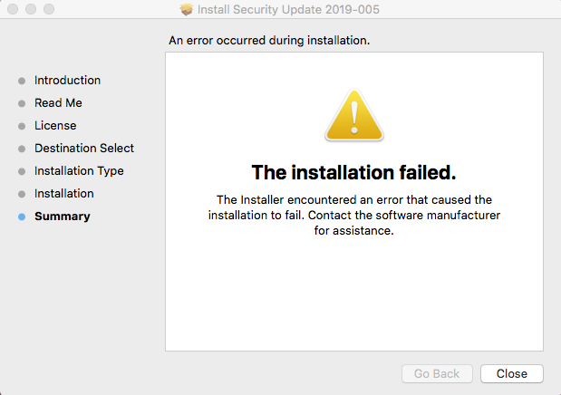
Task: Click the bullet next to License
Action: tap(22, 126)
